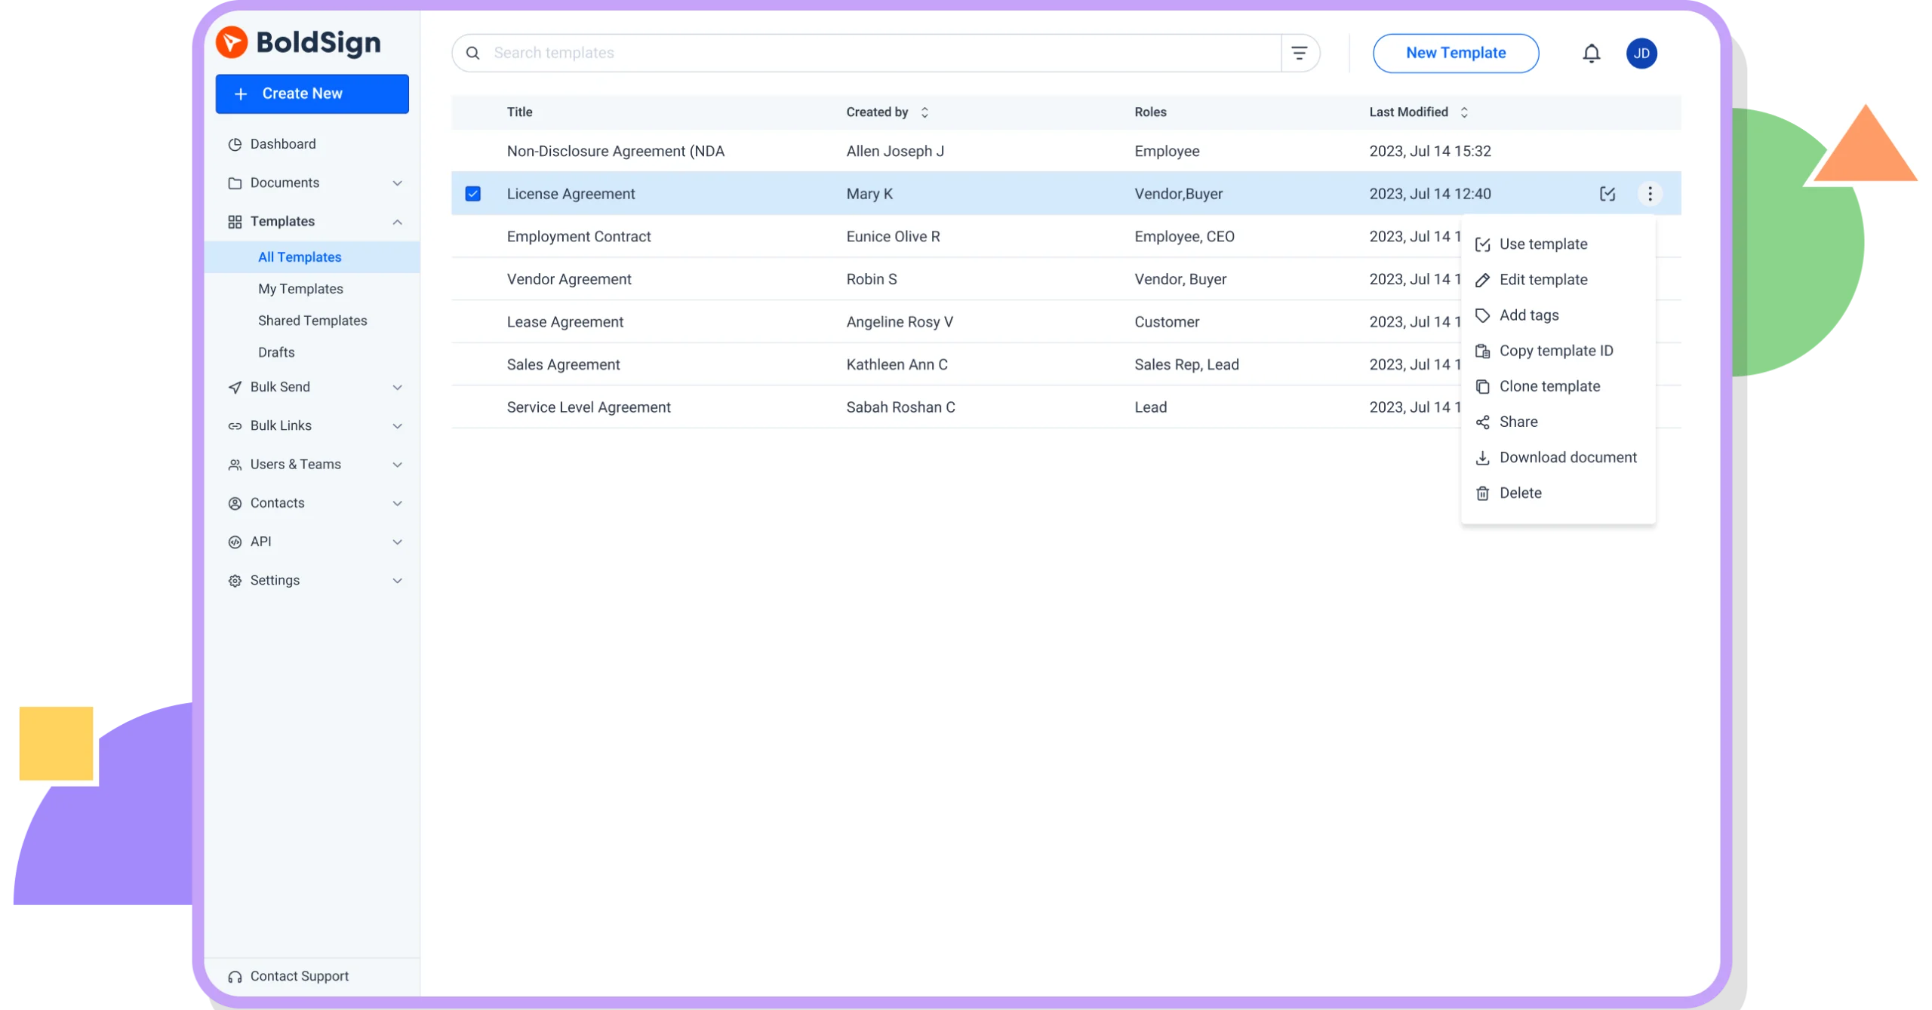The image size is (1932, 1010).
Task: Click the Download document icon in the menu
Action: pyautogui.click(x=1483, y=457)
